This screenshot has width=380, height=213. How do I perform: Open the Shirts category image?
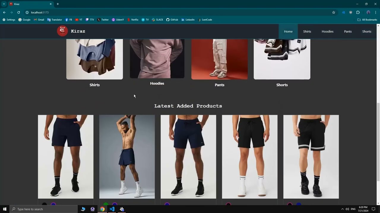tap(94, 59)
